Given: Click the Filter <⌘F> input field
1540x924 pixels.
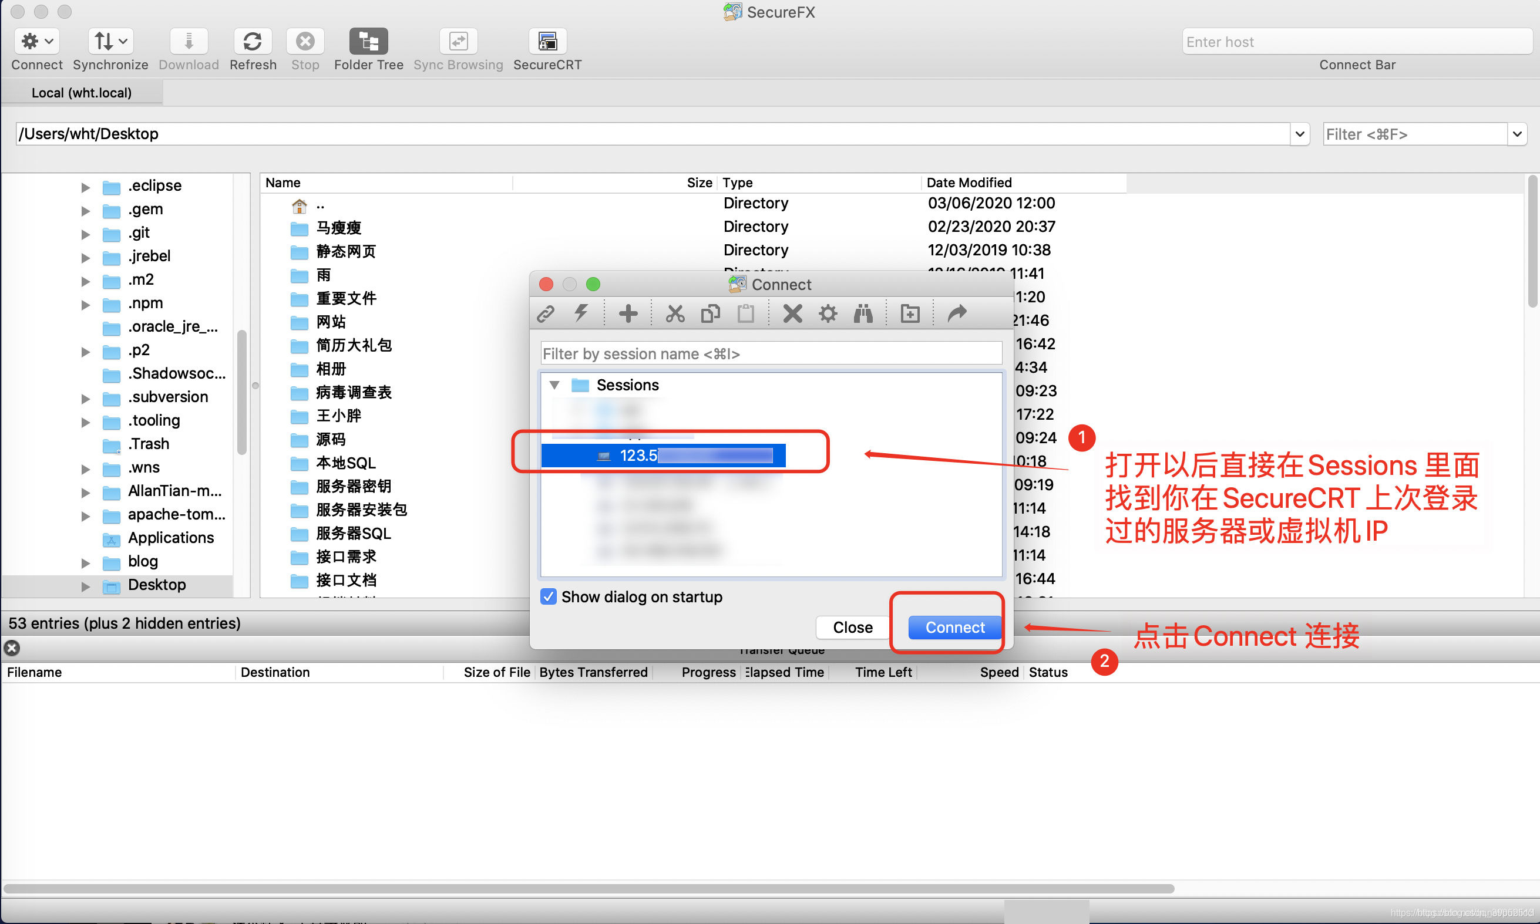Looking at the screenshot, I should click(x=1414, y=134).
